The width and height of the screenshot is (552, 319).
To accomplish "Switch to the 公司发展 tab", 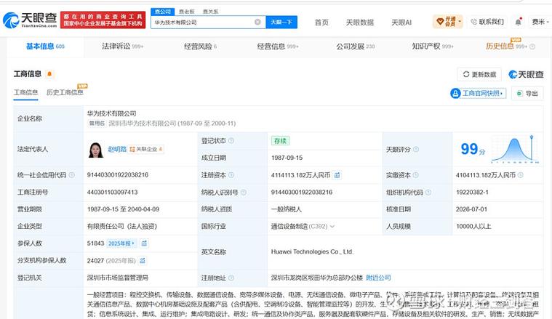I will tap(355, 46).
